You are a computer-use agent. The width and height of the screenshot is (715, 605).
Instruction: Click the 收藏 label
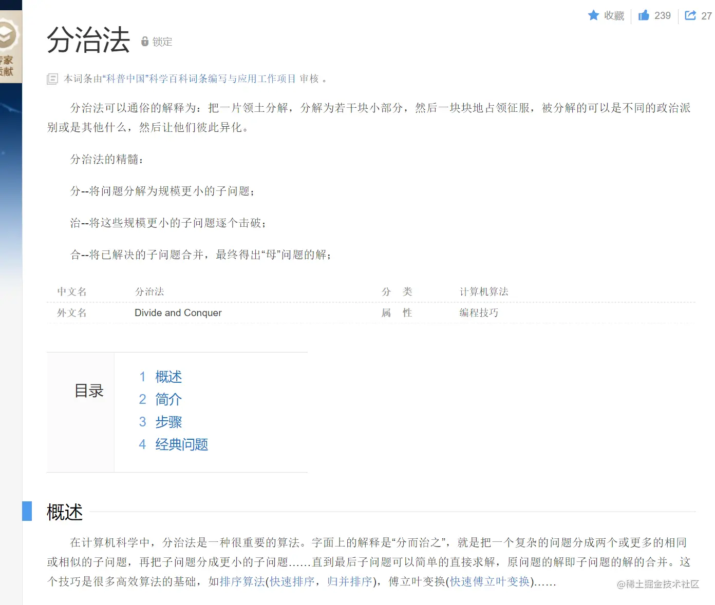[x=614, y=16]
